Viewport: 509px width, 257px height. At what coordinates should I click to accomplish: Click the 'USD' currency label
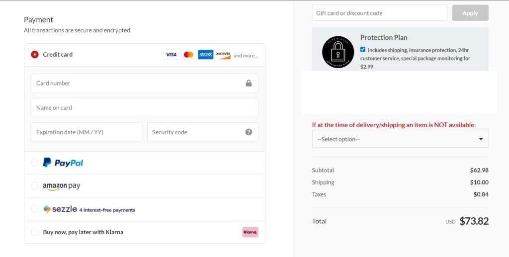coord(450,222)
